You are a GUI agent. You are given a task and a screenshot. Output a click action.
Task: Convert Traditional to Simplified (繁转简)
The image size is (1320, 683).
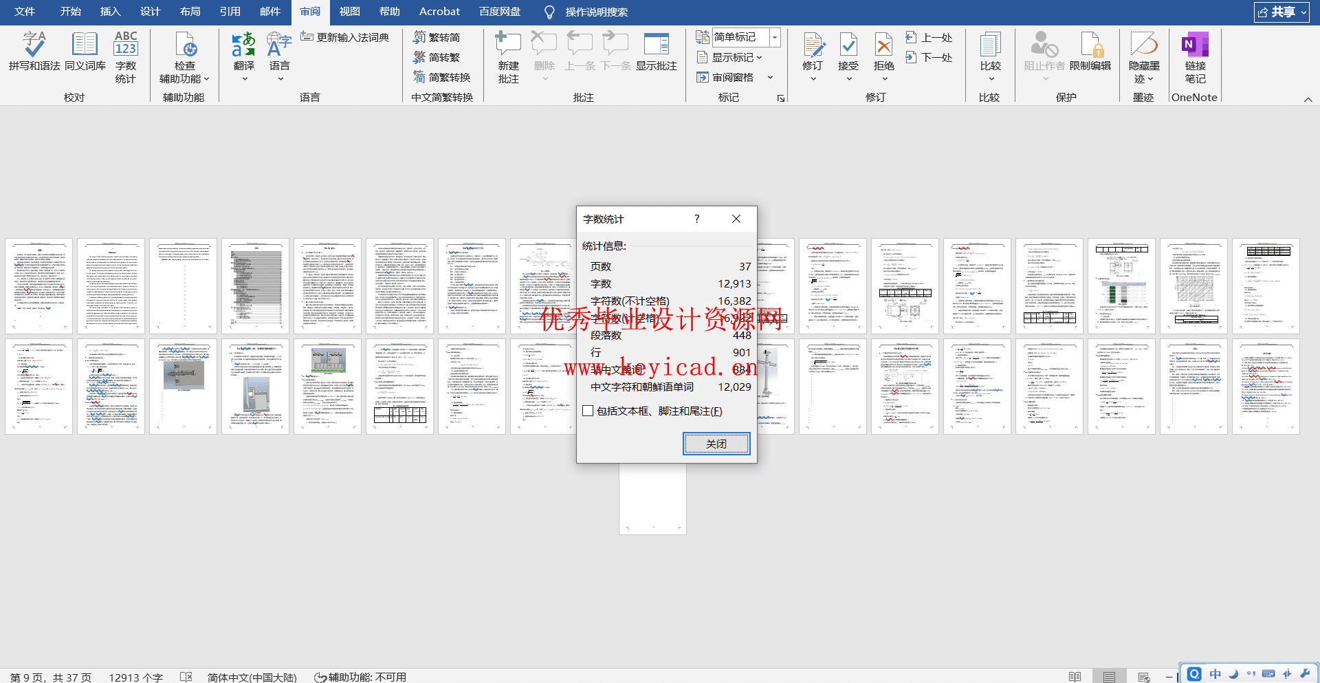[x=437, y=37]
